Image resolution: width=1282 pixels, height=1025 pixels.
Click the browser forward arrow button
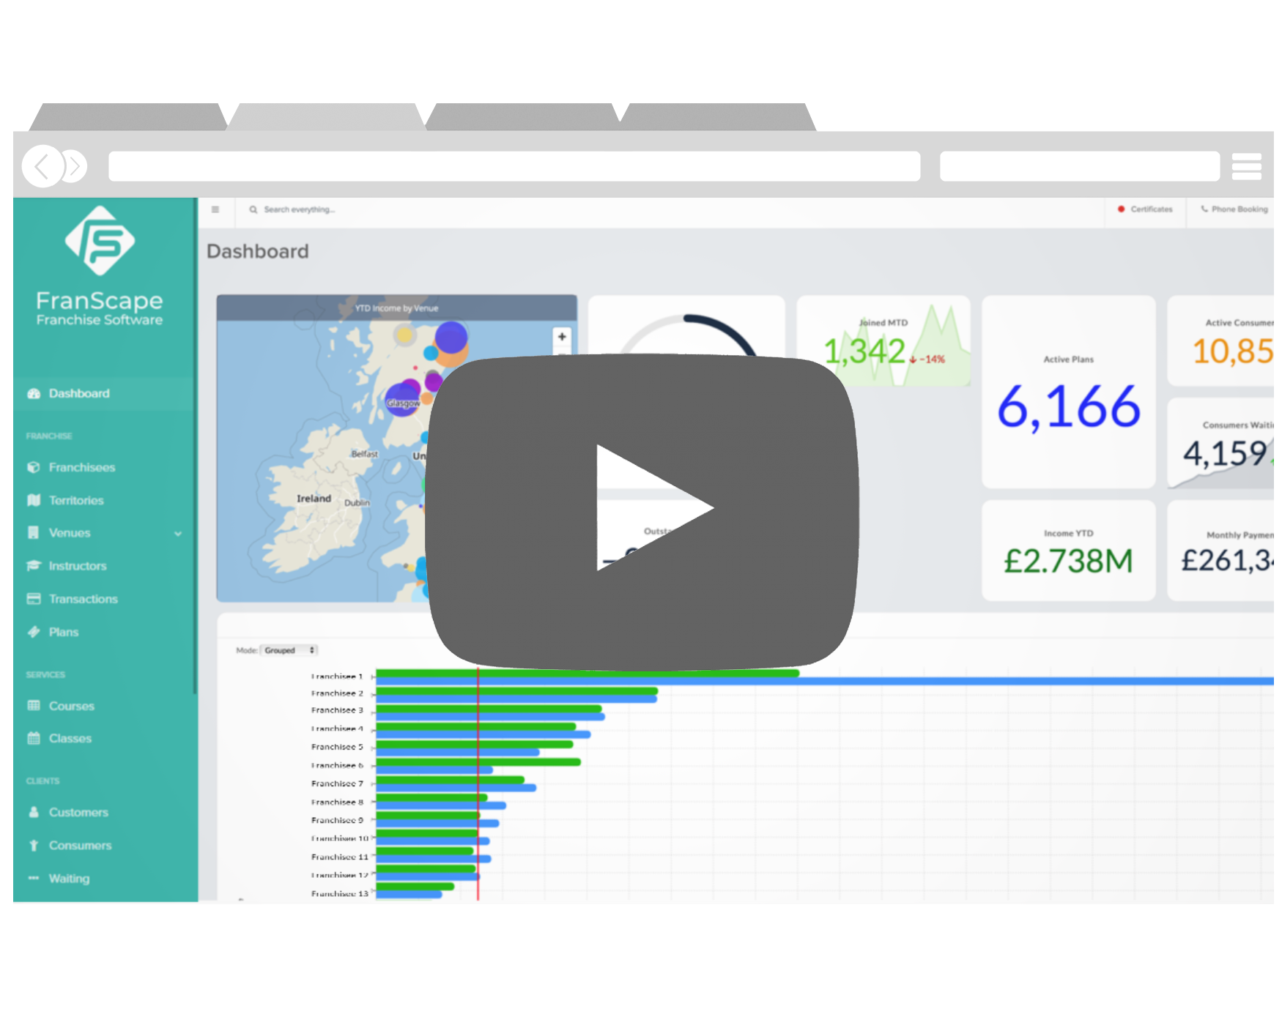pos(74,167)
